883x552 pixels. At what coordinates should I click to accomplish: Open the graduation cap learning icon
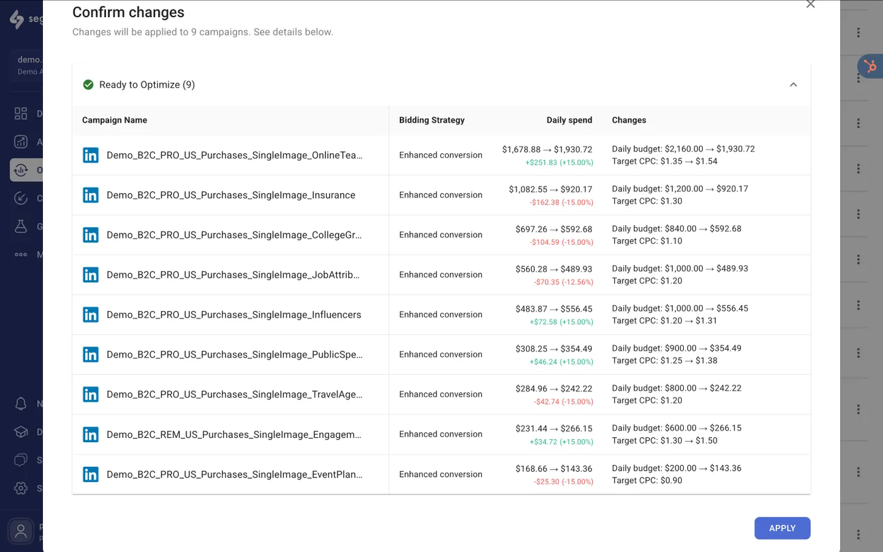pyautogui.click(x=21, y=432)
